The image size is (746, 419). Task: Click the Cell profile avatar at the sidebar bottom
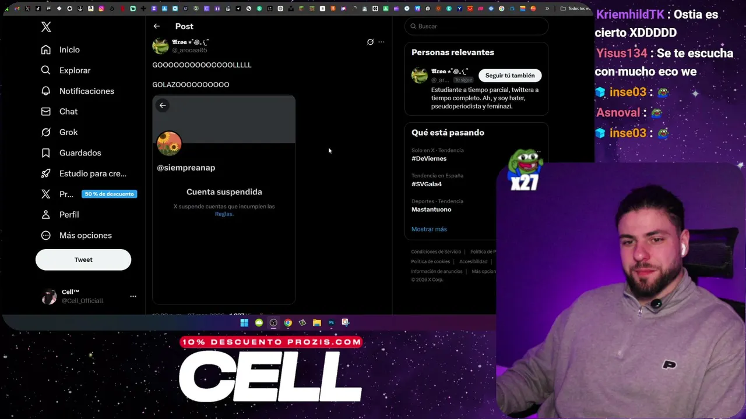click(x=49, y=296)
